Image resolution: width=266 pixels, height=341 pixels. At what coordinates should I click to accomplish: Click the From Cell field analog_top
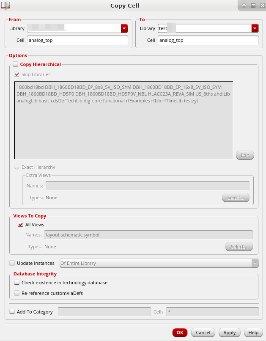pyautogui.click(x=77, y=40)
